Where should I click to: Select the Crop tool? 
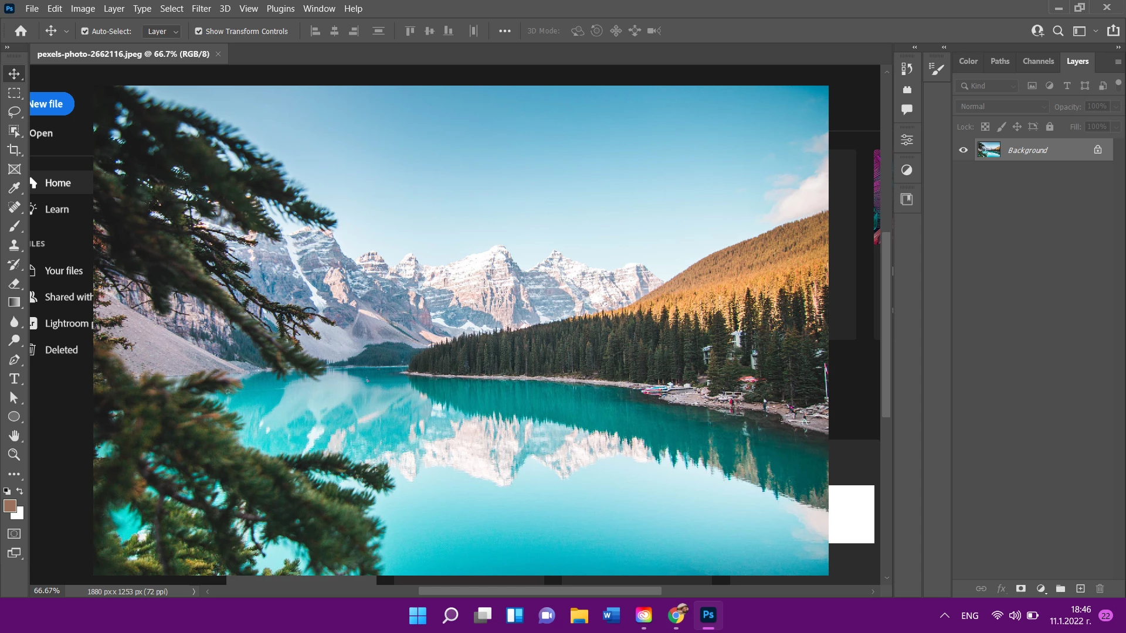point(14,150)
